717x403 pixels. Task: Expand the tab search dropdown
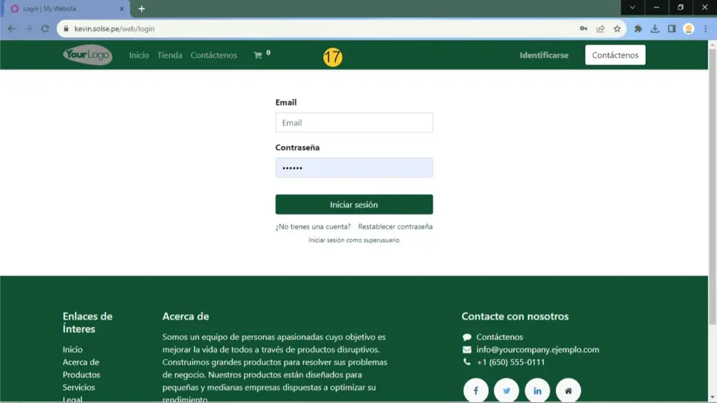[x=632, y=8]
